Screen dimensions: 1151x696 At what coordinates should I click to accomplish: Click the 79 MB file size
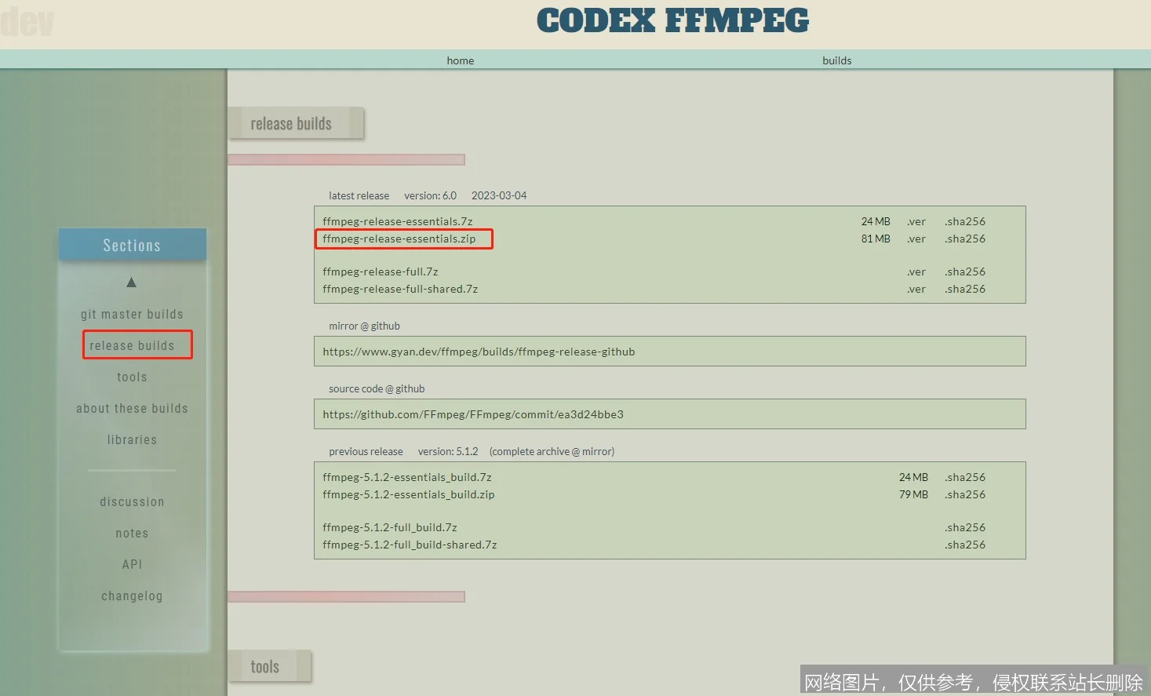[x=913, y=494]
